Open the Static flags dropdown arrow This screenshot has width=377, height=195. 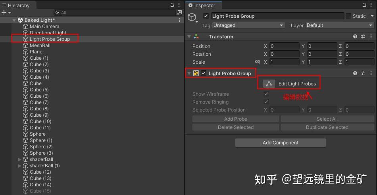pyautogui.click(x=372, y=16)
